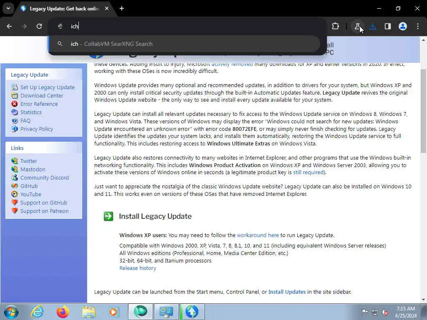Click the Support on Patreon heart icon
Viewport: 427px width, 320px height.
click(15, 210)
